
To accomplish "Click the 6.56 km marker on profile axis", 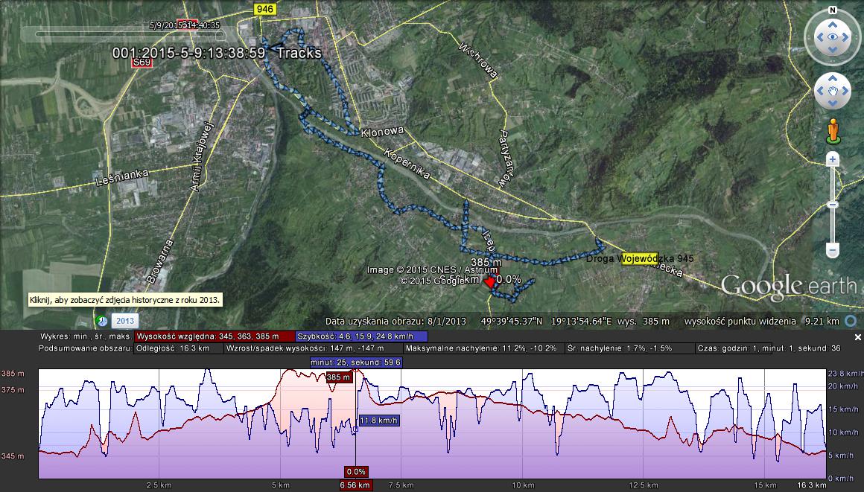I will (x=355, y=485).
